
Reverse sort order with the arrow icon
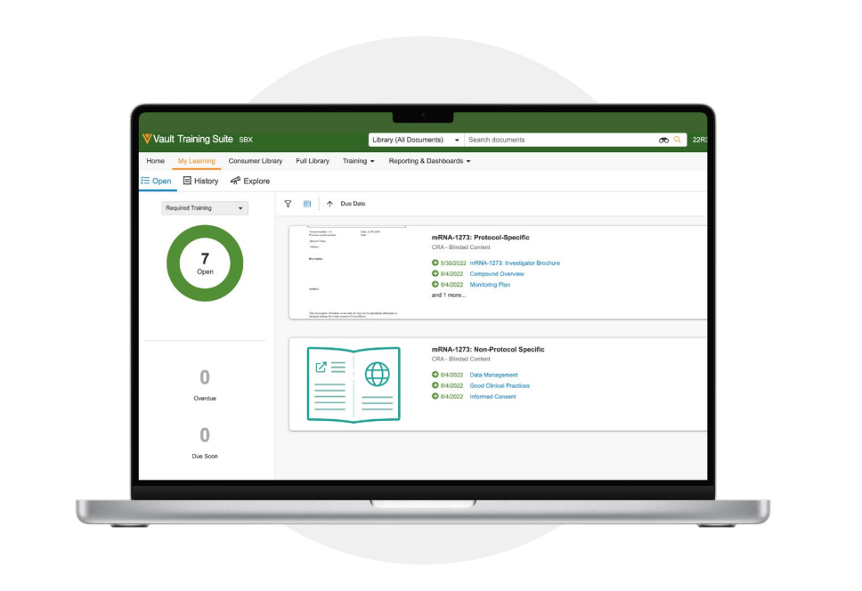point(329,204)
